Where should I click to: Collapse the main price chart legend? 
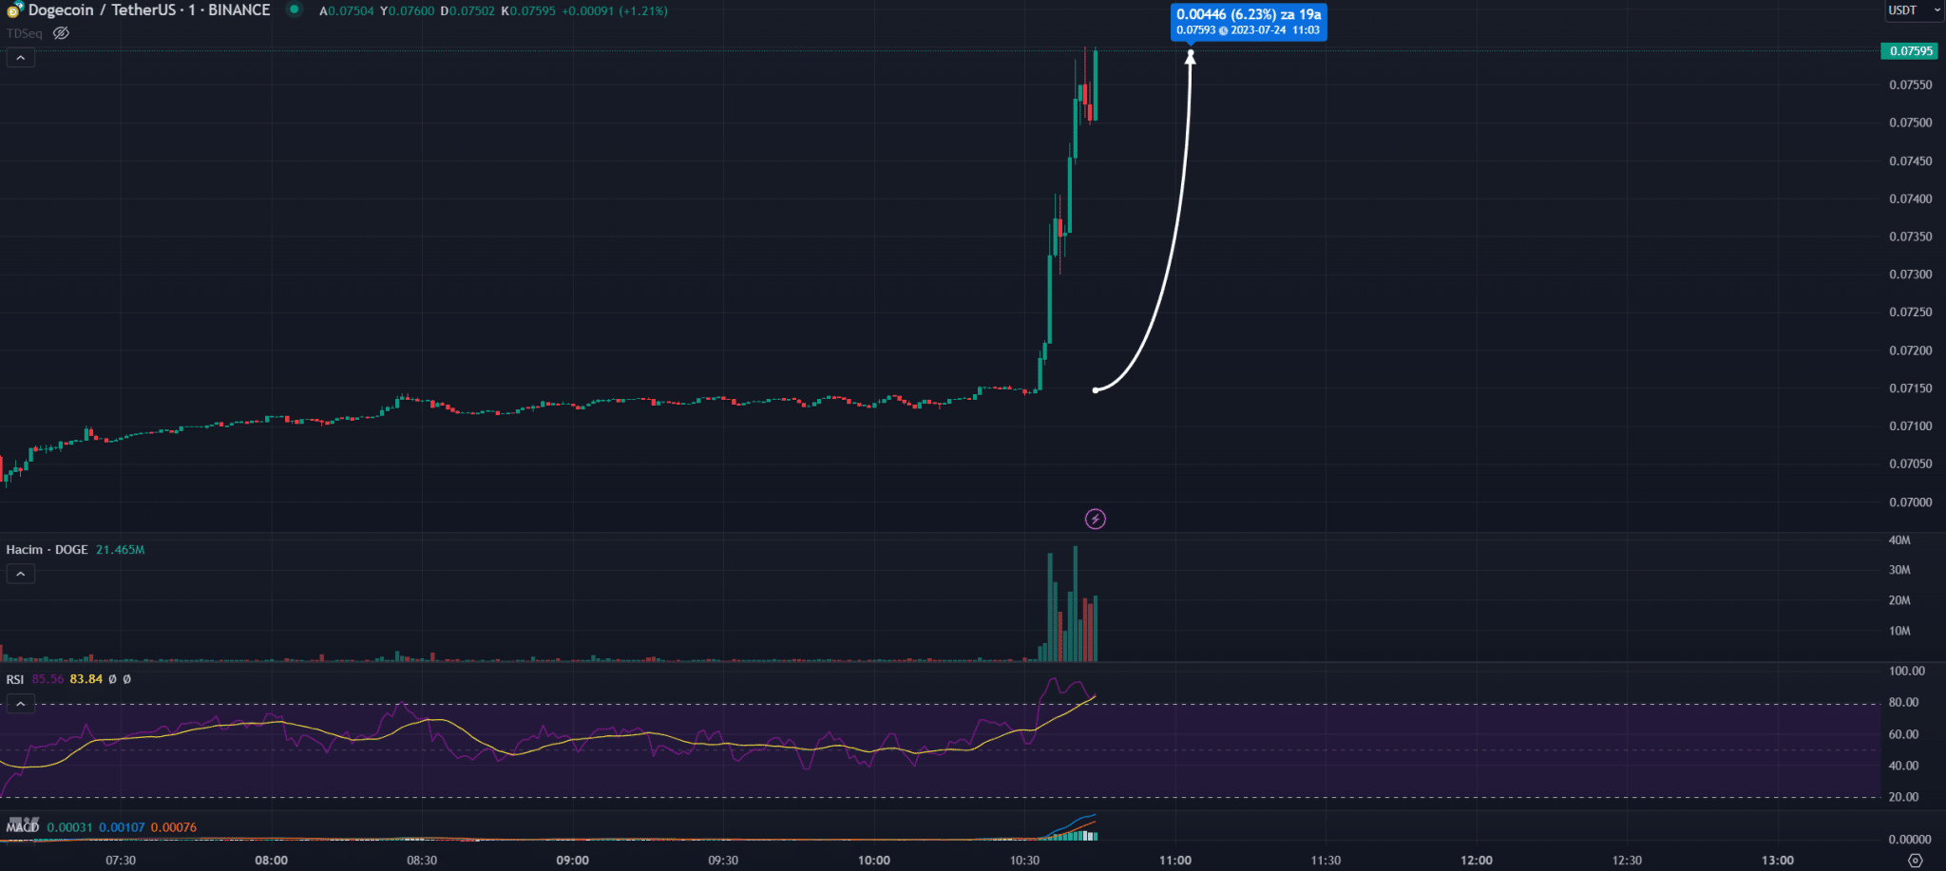(21, 58)
